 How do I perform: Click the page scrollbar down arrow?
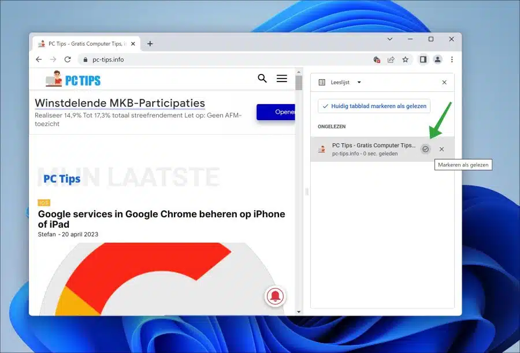[x=299, y=311]
